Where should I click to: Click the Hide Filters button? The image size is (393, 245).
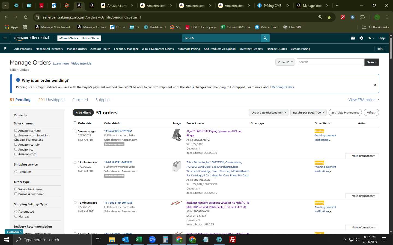click(83, 112)
